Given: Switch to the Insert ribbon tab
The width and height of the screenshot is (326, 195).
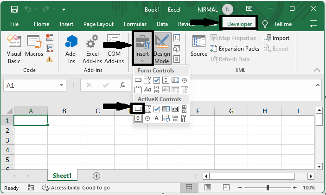Looking at the screenshot, I should [x=66, y=24].
